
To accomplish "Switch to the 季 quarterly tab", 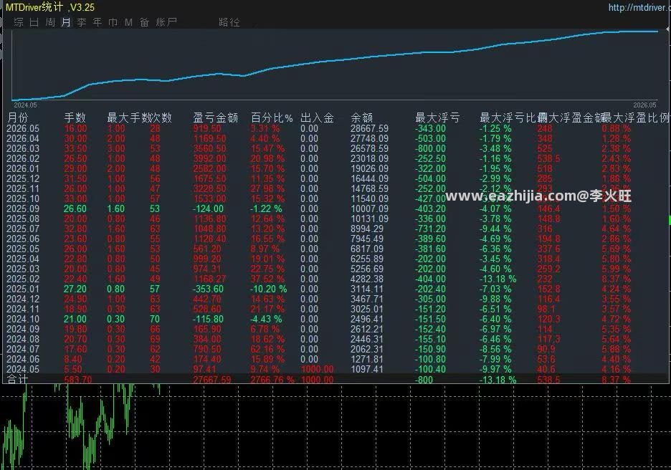I will tap(82, 22).
